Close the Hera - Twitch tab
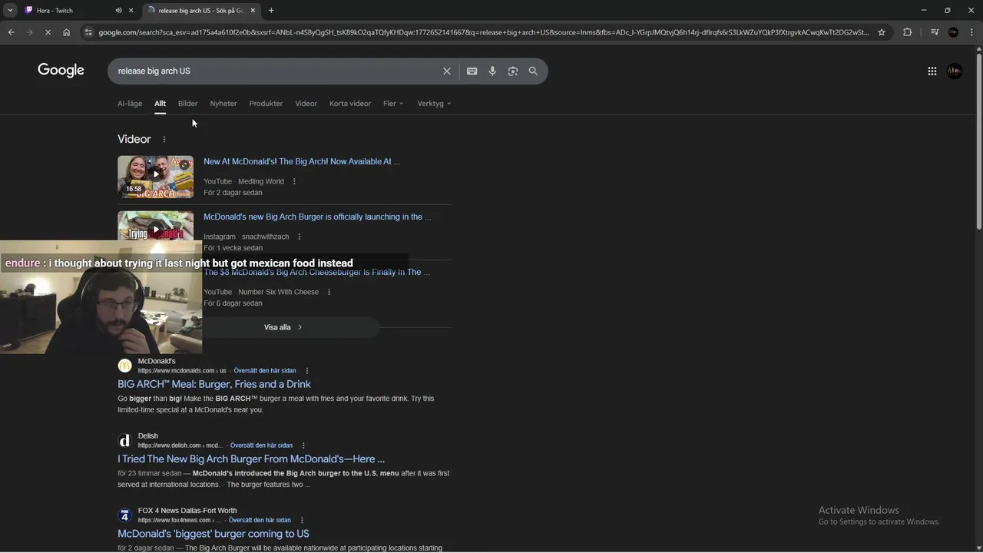Viewport: 983px width, 553px height. [131, 10]
